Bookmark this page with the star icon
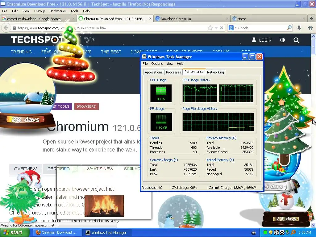 click(x=210, y=28)
